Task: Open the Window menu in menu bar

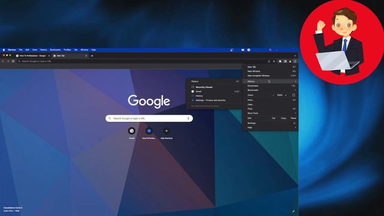Action: [84, 50]
